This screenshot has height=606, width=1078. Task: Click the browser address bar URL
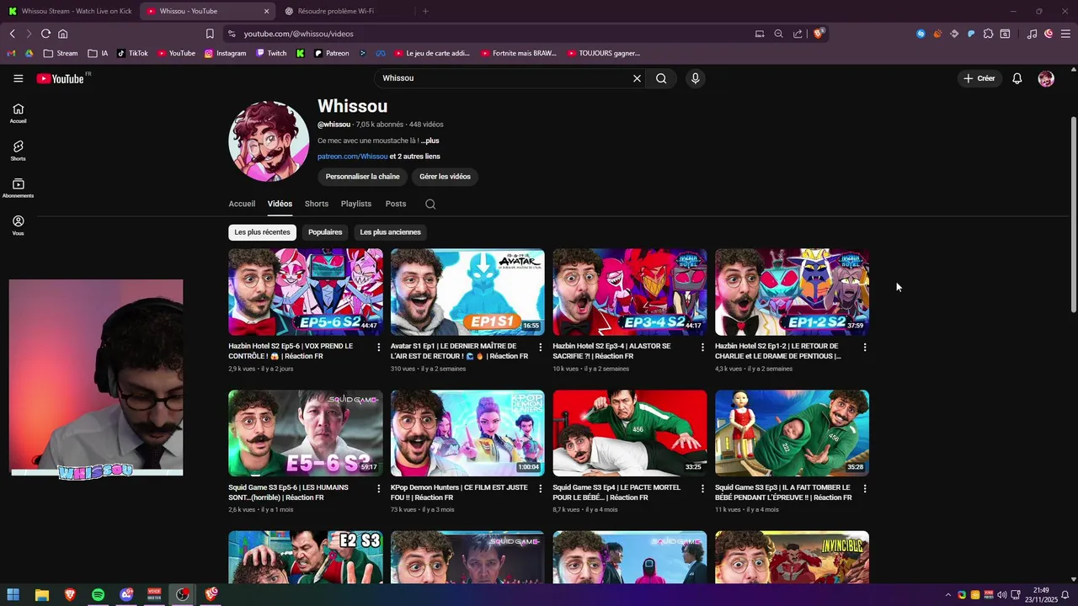coord(298,34)
